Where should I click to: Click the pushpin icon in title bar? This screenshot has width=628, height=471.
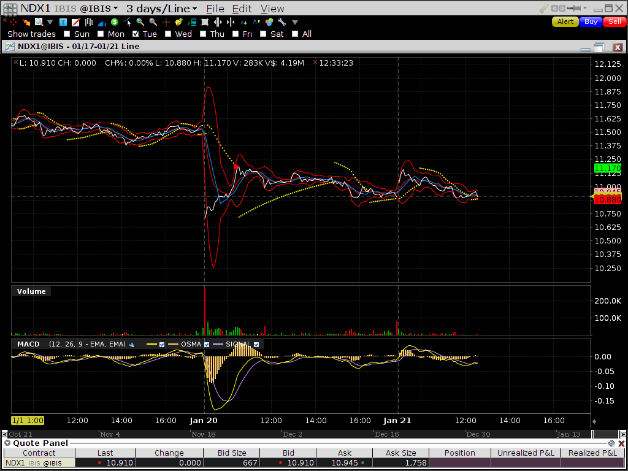coord(574,8)
